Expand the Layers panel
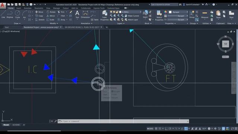Image resolution: width=238 pixels, height=134 pixels. (x=120, y=23)
